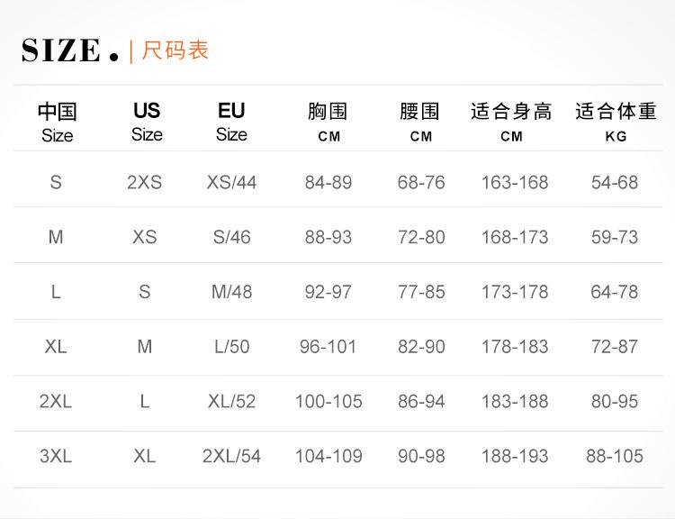Click the M/48 EU size cell
675x519 pixels.
coord(231,292)
